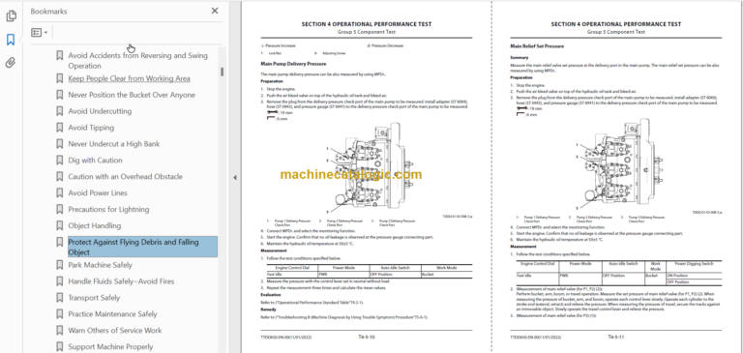Screen dimensions: 743x353
Task: Click bookmark icon beside Object Handling
Action: (59, 225)
